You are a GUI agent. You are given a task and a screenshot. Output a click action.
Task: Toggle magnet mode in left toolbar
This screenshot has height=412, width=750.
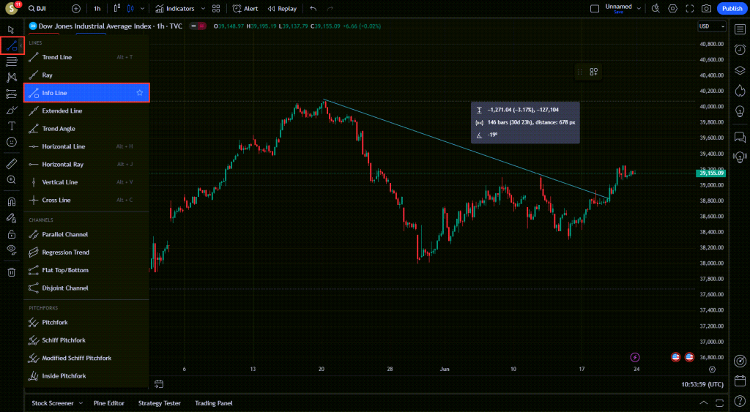click(12, 202)
